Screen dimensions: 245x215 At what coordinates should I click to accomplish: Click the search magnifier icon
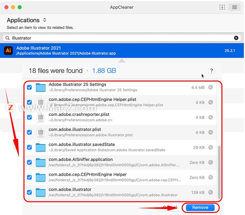pyautogui.click(x=7, y=38)
